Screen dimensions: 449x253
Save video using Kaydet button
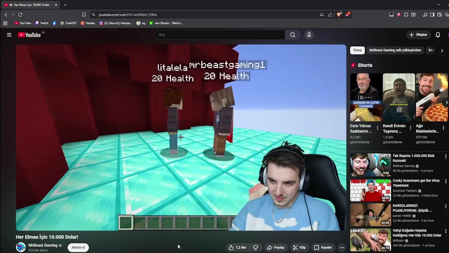pos(323,247)
